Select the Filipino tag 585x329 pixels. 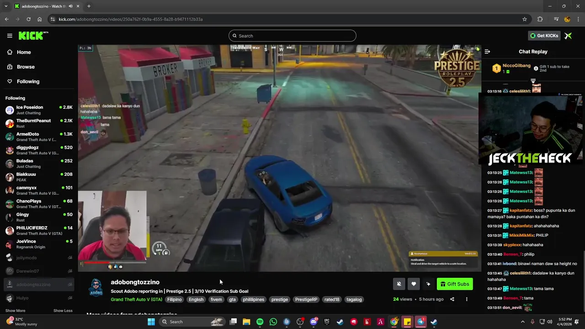click(174, 299)
